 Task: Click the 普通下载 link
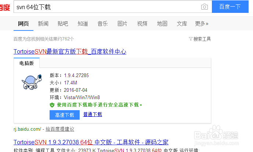click(x=93, y=115)
